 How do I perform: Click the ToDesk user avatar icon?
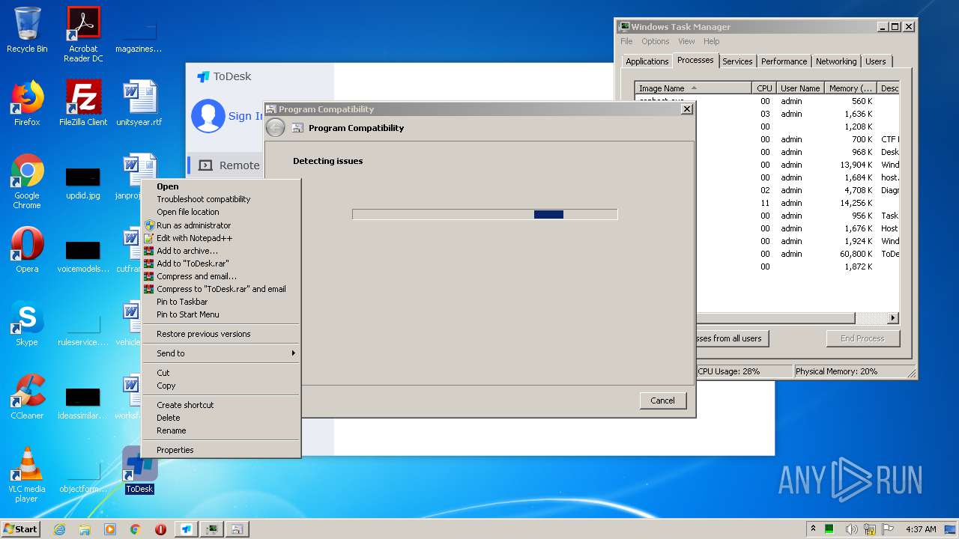pyautogui.click(x=208, y=116)
